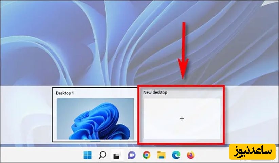This screenshot has height=163, width=279.
Task: Switch to the Desktop 1 thumbnail
Action: 95,119
